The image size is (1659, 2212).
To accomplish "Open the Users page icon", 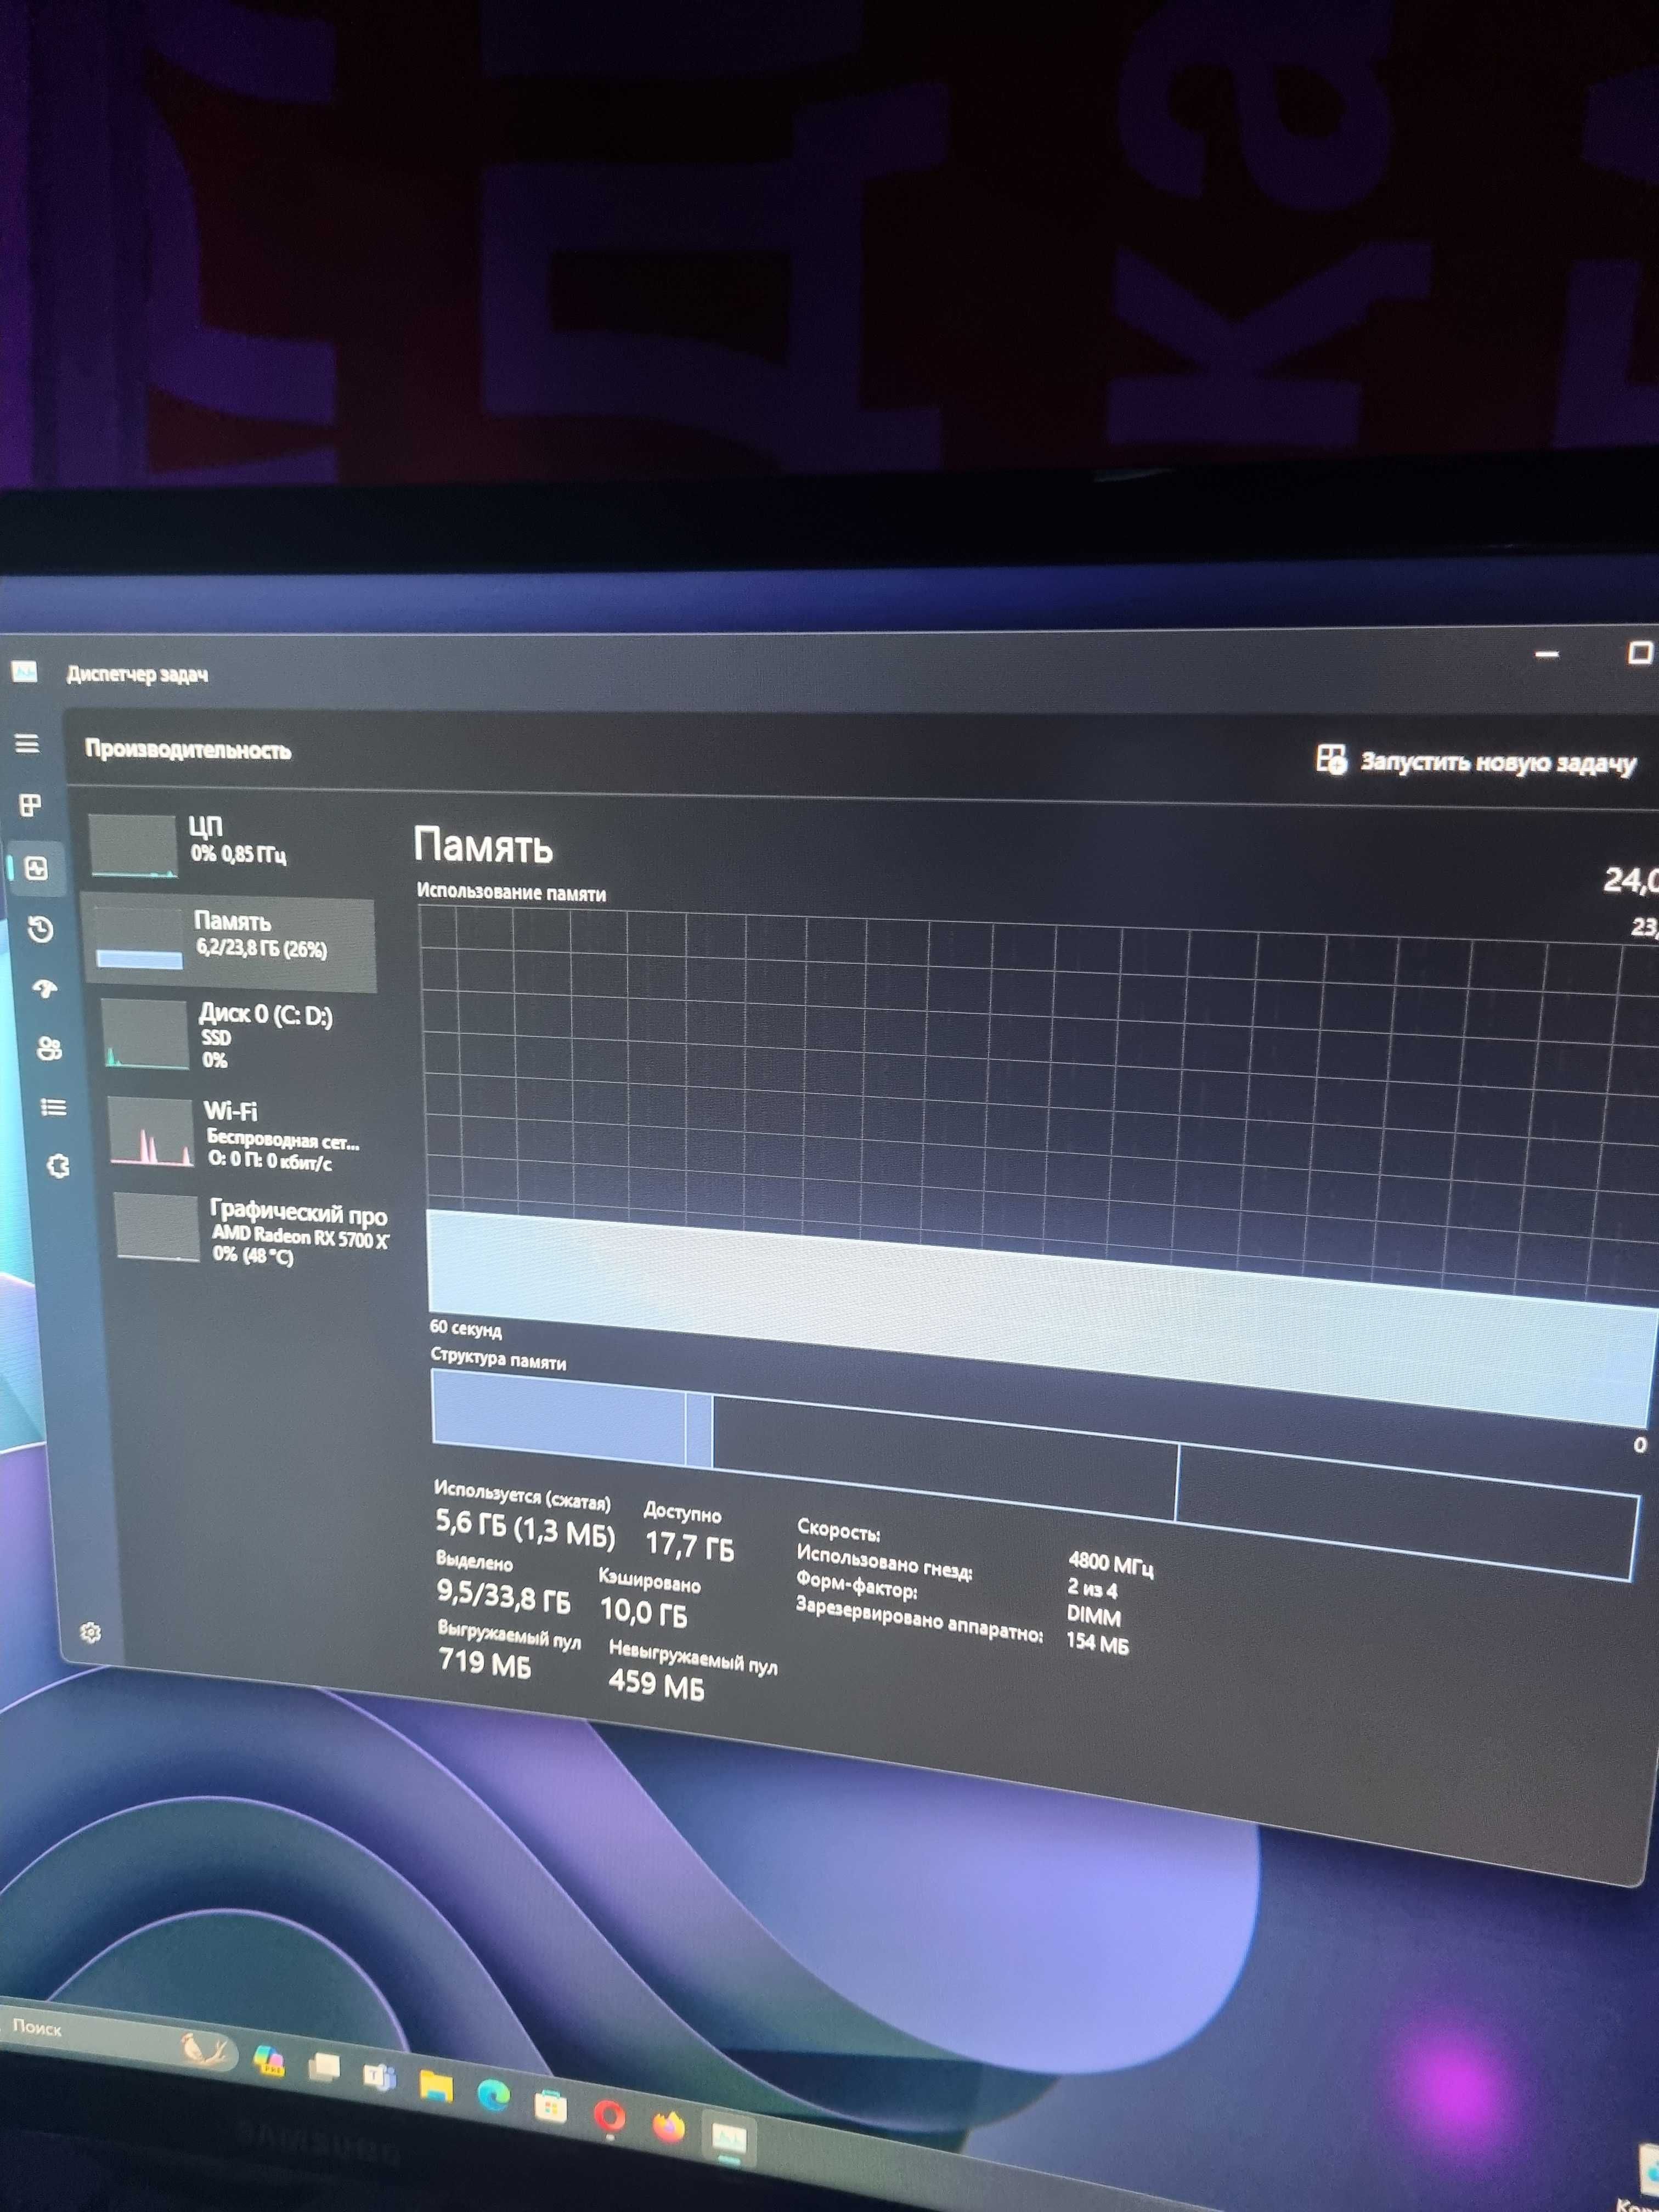I will pyautogui.click(x=49, y=1048).
